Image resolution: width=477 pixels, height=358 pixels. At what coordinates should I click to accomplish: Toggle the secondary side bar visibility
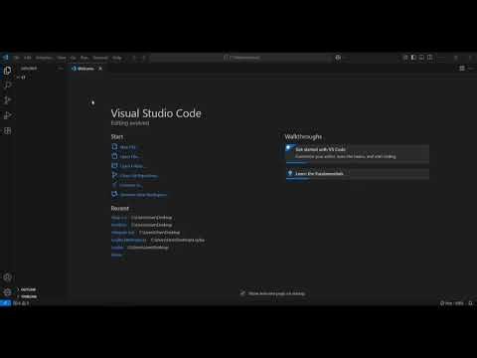(429, 58)
